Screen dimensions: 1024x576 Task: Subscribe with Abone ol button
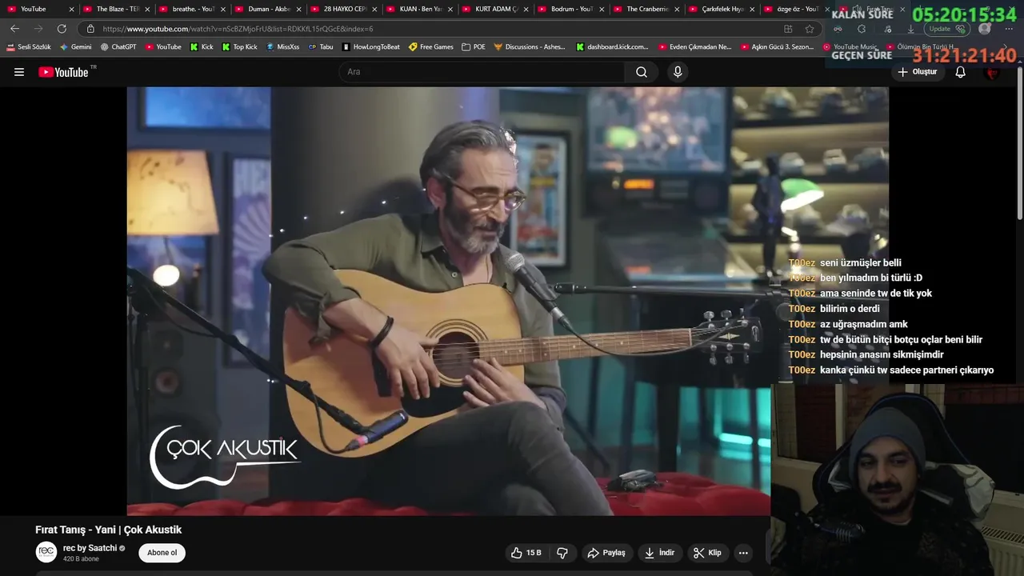(162, 553)
